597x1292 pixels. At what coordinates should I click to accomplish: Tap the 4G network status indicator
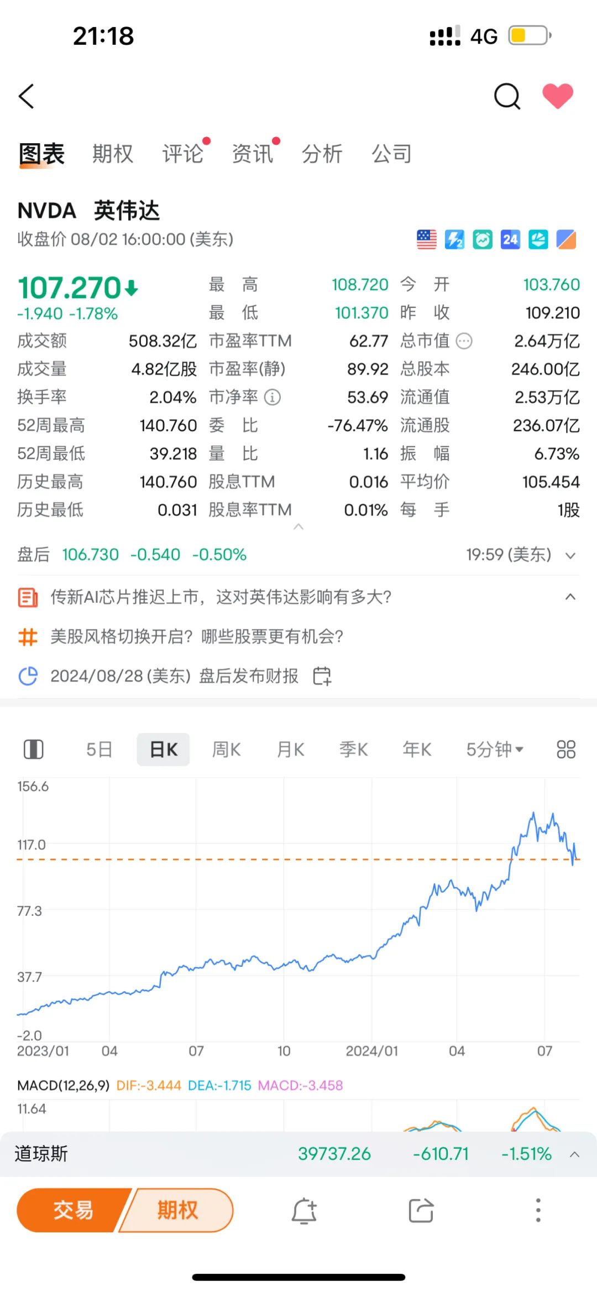tap(484, 37)
